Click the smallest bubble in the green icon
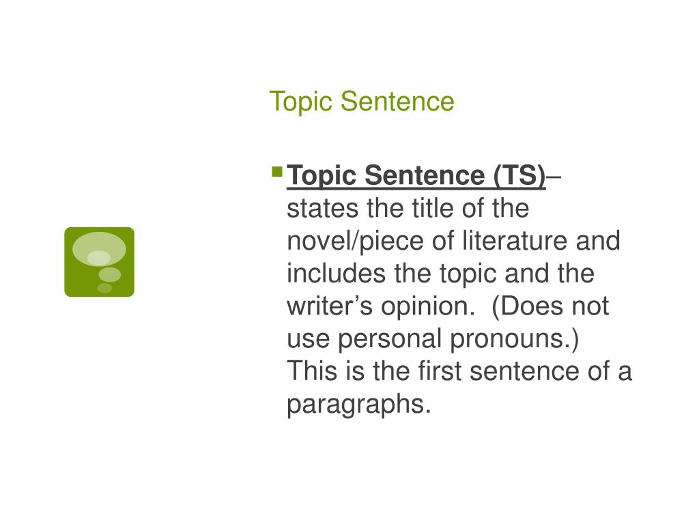 point(104,288)
